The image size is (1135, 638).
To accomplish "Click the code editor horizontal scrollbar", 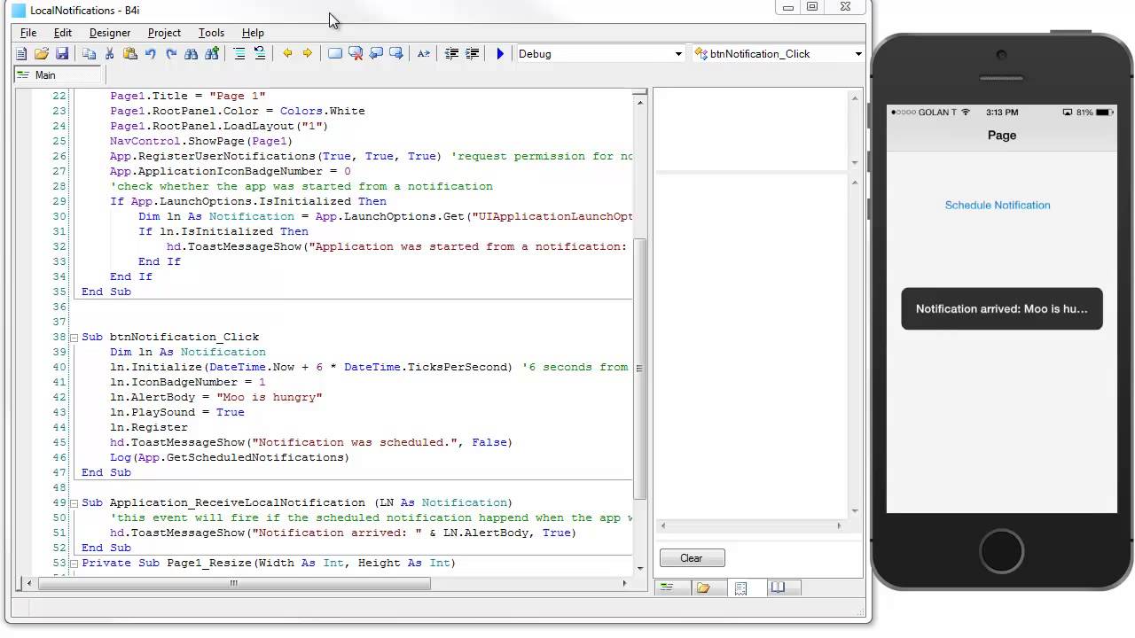I will point(234,583).
